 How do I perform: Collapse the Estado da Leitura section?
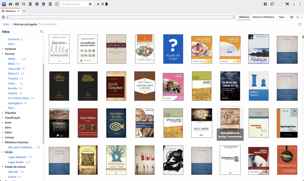click(x=2, y=167)
